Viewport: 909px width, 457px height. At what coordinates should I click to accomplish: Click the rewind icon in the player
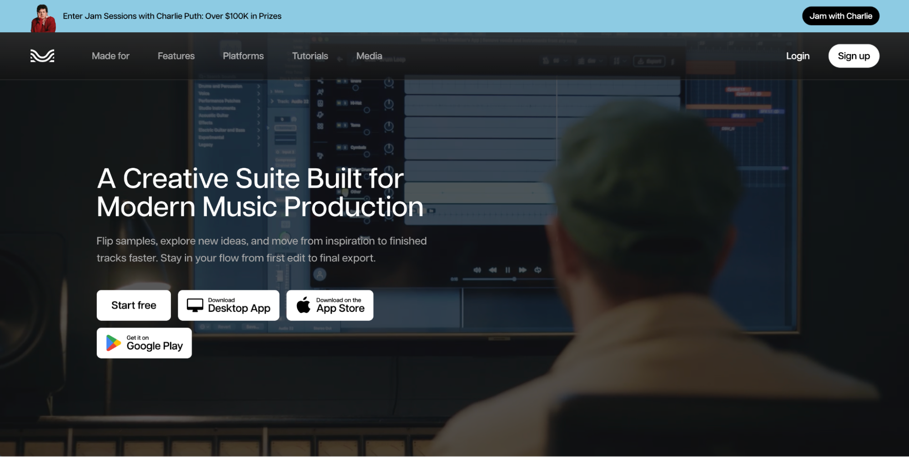[492, 270]
